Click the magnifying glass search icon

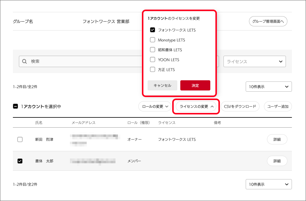[x=25, y=61]
